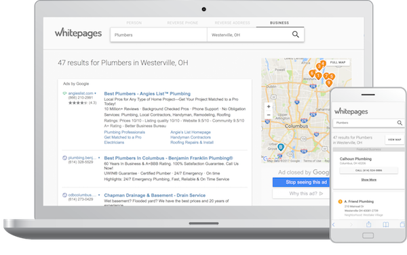This screenshot has width=407, height=255.
Task: Click the Handyman Contractors sublink
Action: click(191, 137)
